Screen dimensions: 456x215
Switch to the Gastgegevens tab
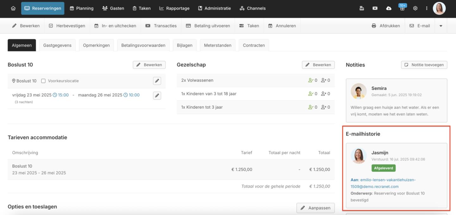(57, 45)
